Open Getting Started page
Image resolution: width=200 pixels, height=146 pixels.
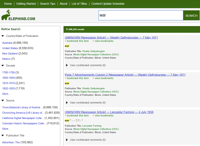coord(26,4)
